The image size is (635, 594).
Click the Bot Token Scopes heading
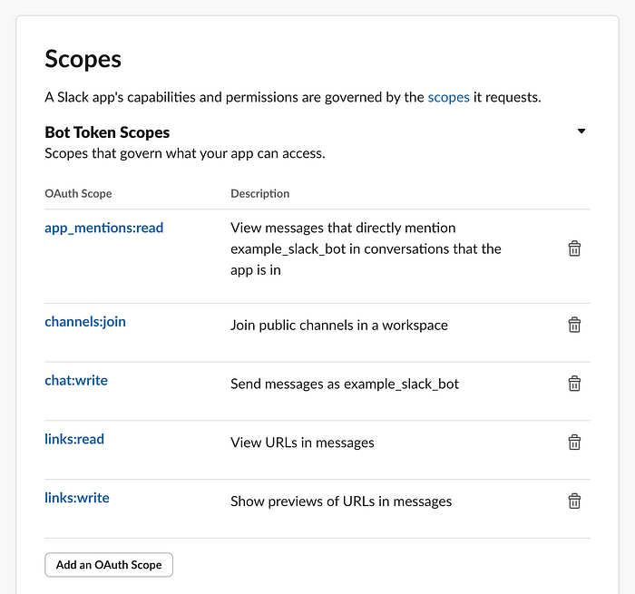pyautogui.click(x=107, y=132)
